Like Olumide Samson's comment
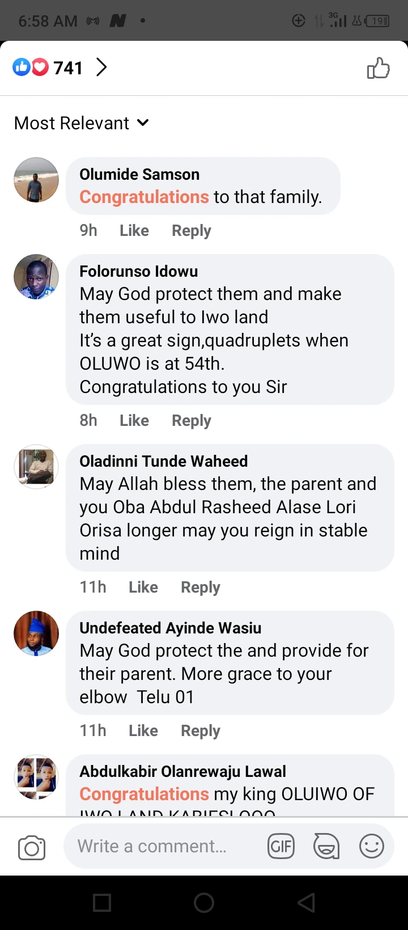 click(x=134, y=231)
